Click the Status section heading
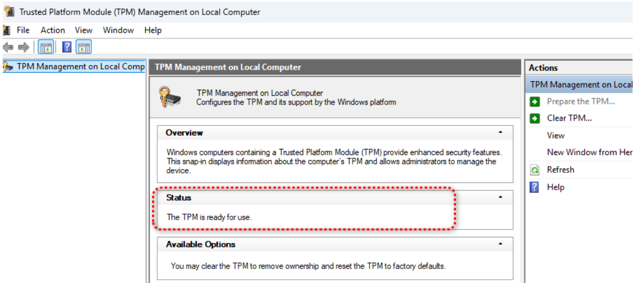The width and height of the screenshot is (637, 283). [178, 197]
